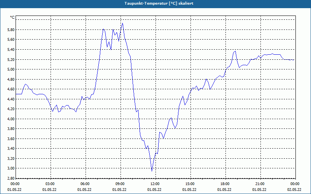The height and width of the screenshot is (194, 311).
Task: Click the 5,20 y-axis label
Action: [11, 59]
